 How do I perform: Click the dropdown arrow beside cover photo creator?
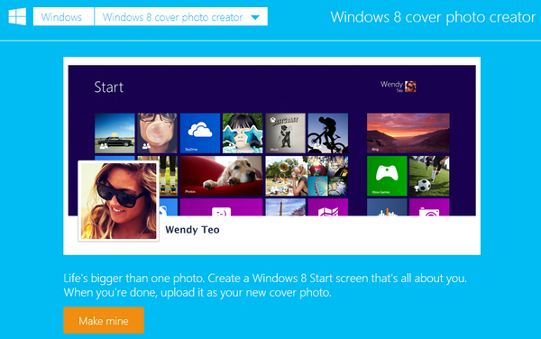[x=255, y=17]
